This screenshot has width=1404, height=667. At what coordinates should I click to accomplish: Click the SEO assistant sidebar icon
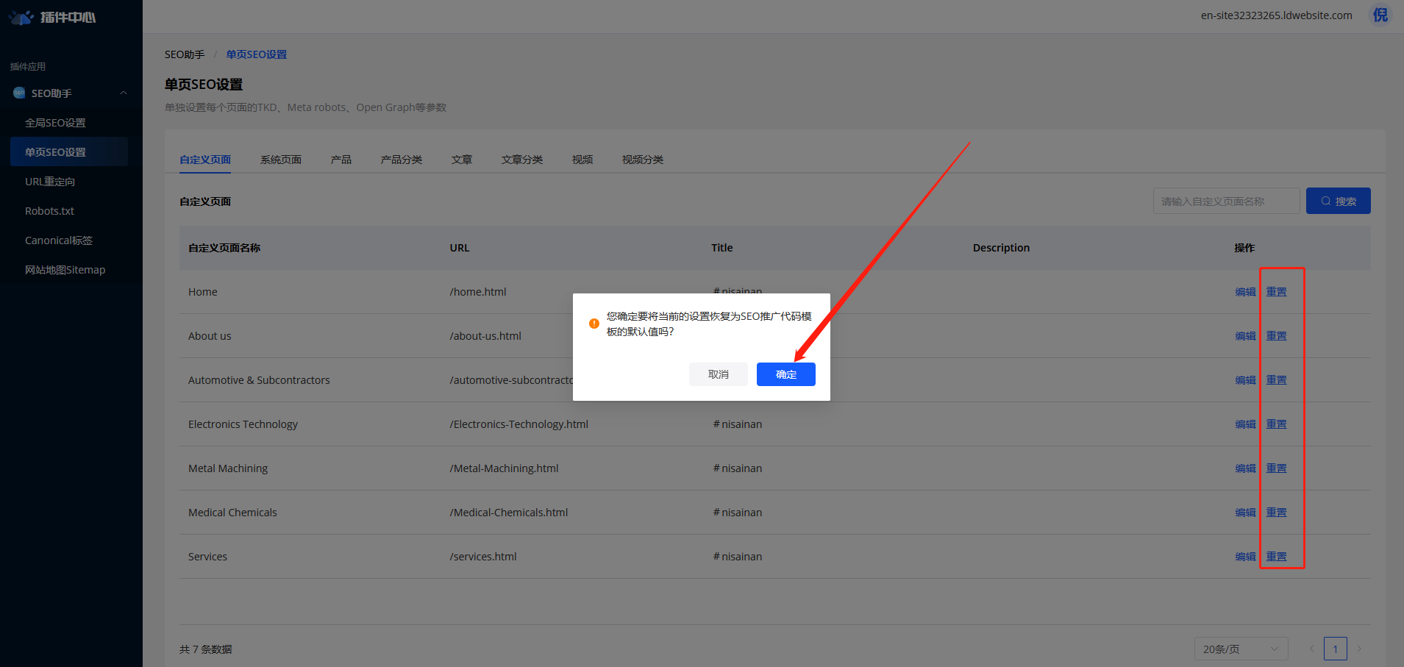pos(19,93)
